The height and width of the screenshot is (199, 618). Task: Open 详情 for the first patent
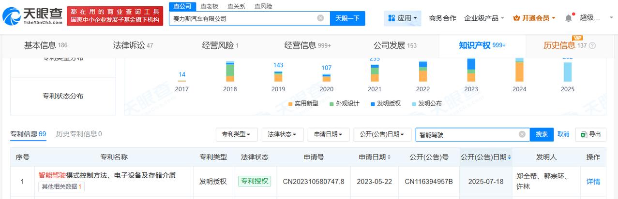tap(593, 182)
